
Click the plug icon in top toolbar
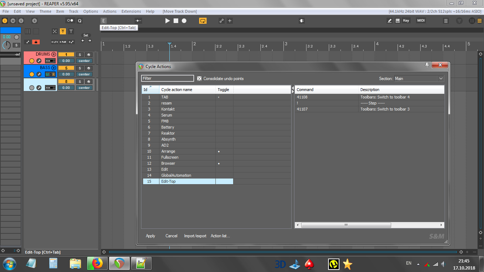click(x=302, y=21)
